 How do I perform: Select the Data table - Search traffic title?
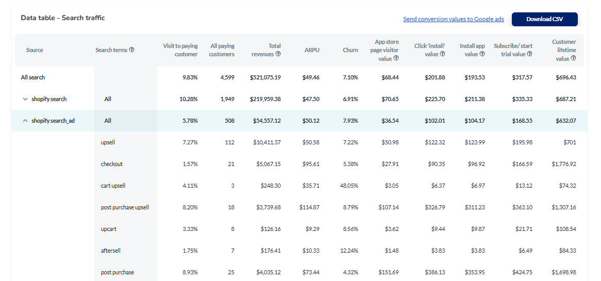point(63,18)
